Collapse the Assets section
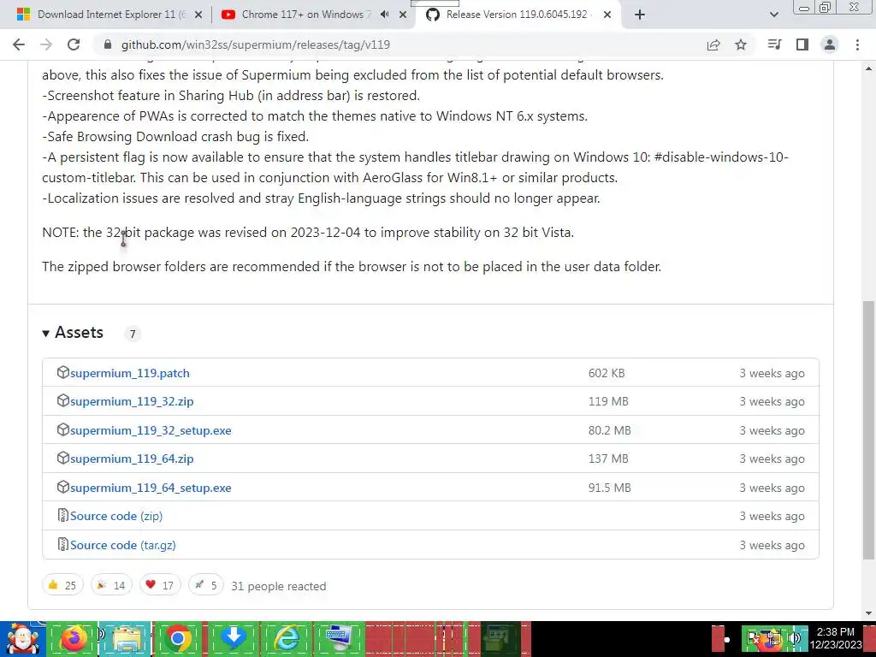Screen dimensions: 876x657 73,333
